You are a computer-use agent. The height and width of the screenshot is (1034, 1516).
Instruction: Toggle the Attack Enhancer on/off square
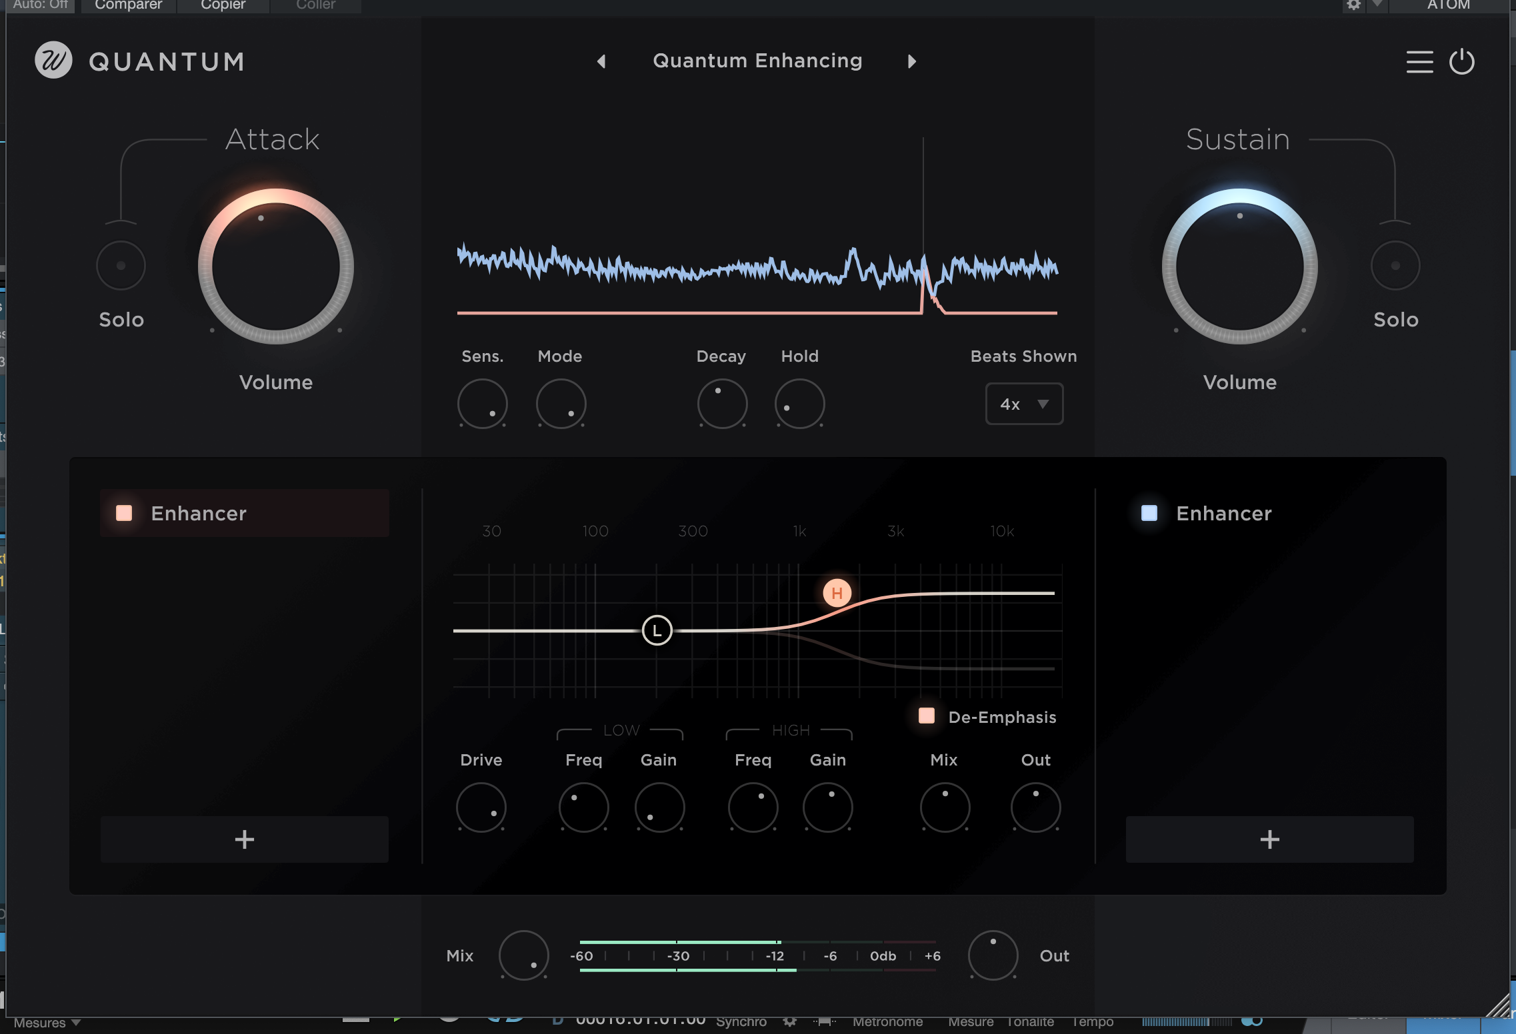(x=124, y=513)
